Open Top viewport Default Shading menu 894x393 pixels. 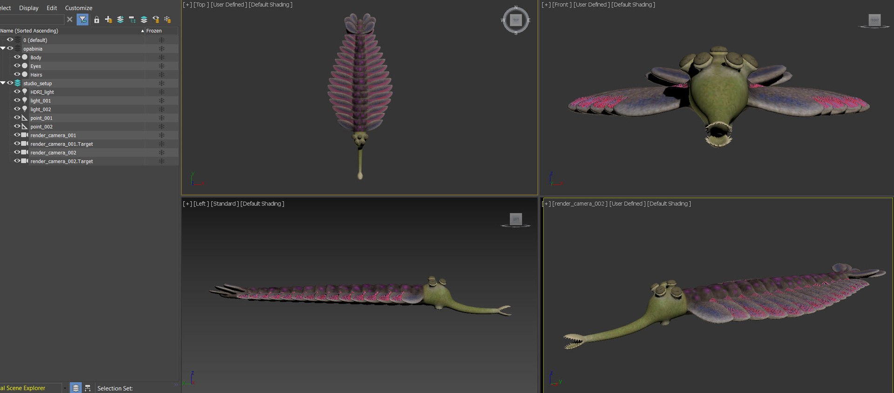point(271,5)
